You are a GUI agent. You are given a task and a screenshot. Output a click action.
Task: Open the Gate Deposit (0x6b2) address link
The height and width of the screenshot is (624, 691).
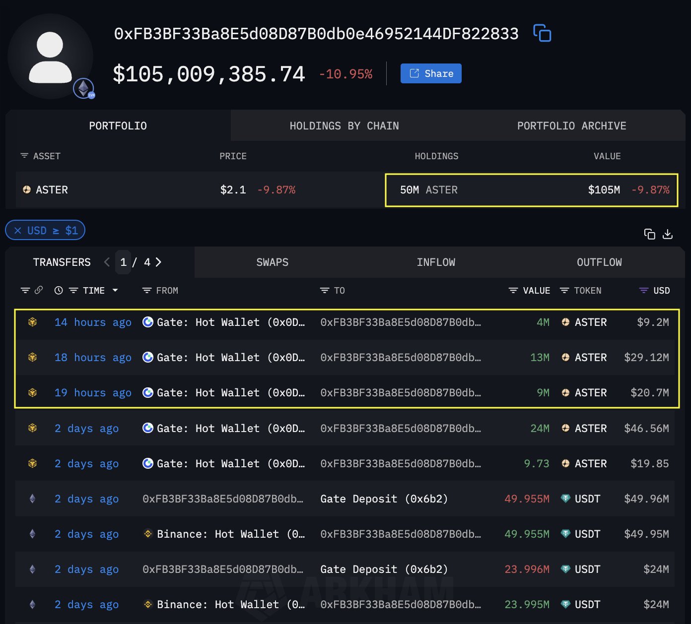[384, 499]
